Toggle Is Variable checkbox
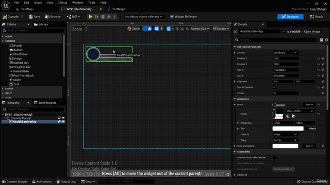Screen dimensions: 330x185 pyautogui.click(x=284, y=31)
